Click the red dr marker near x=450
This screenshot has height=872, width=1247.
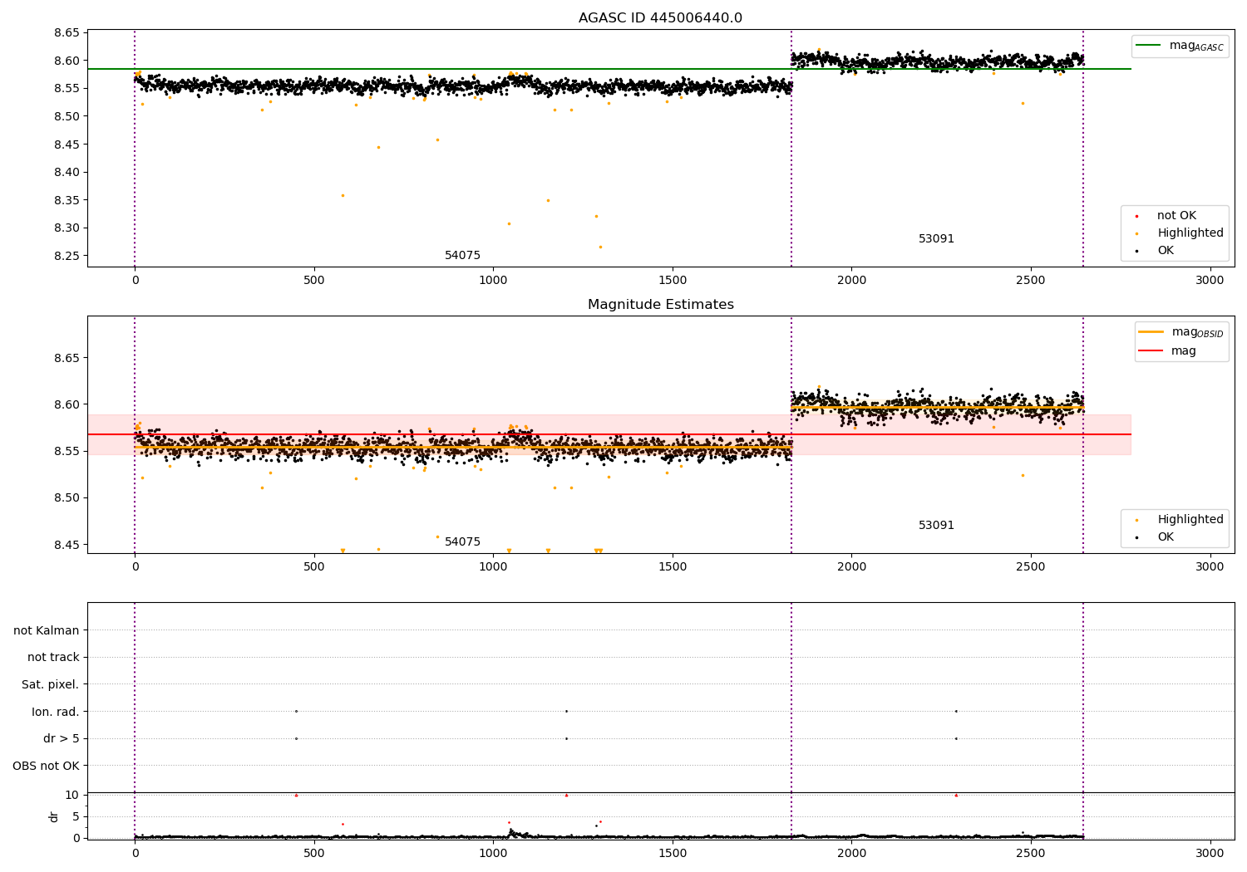[x=296, y=795]
